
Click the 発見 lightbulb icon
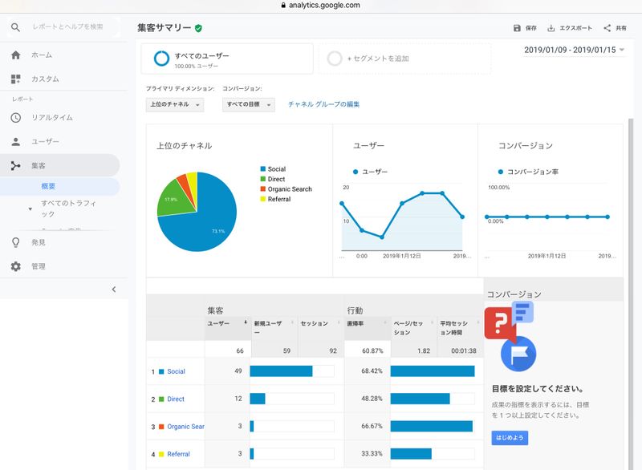coord(15,242)
